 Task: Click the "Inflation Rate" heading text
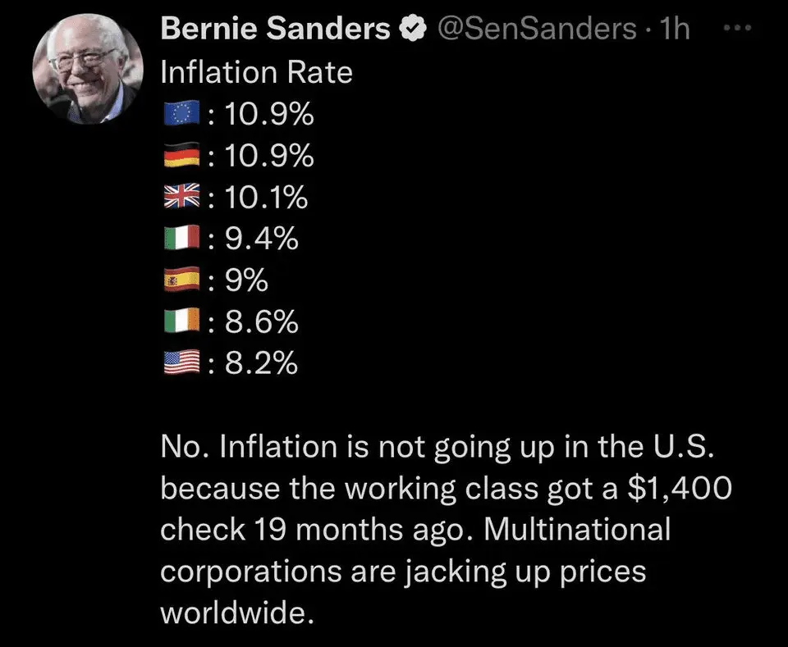coord(257,72)
